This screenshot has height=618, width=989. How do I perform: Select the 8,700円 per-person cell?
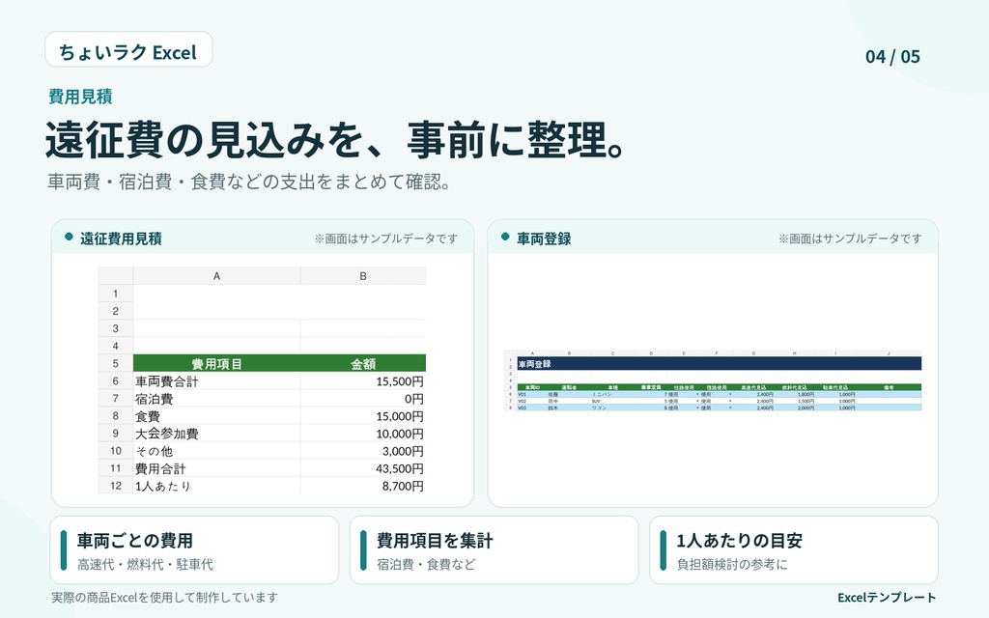click(x=363, y=486)
